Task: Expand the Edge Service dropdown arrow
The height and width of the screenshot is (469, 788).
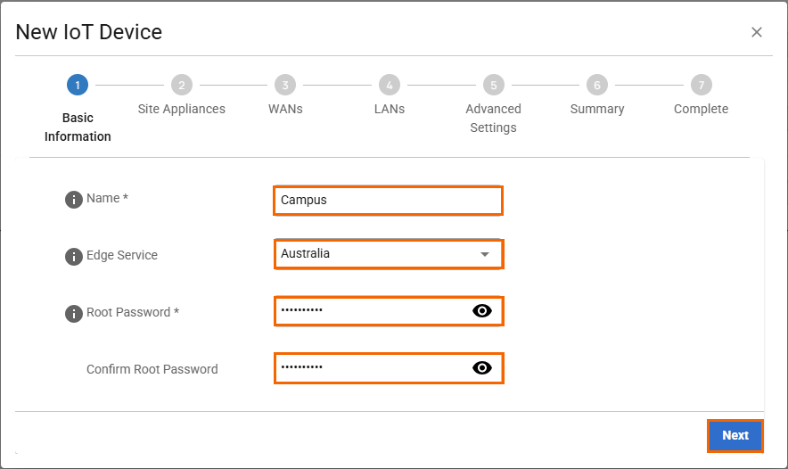Action: point(485,254)
